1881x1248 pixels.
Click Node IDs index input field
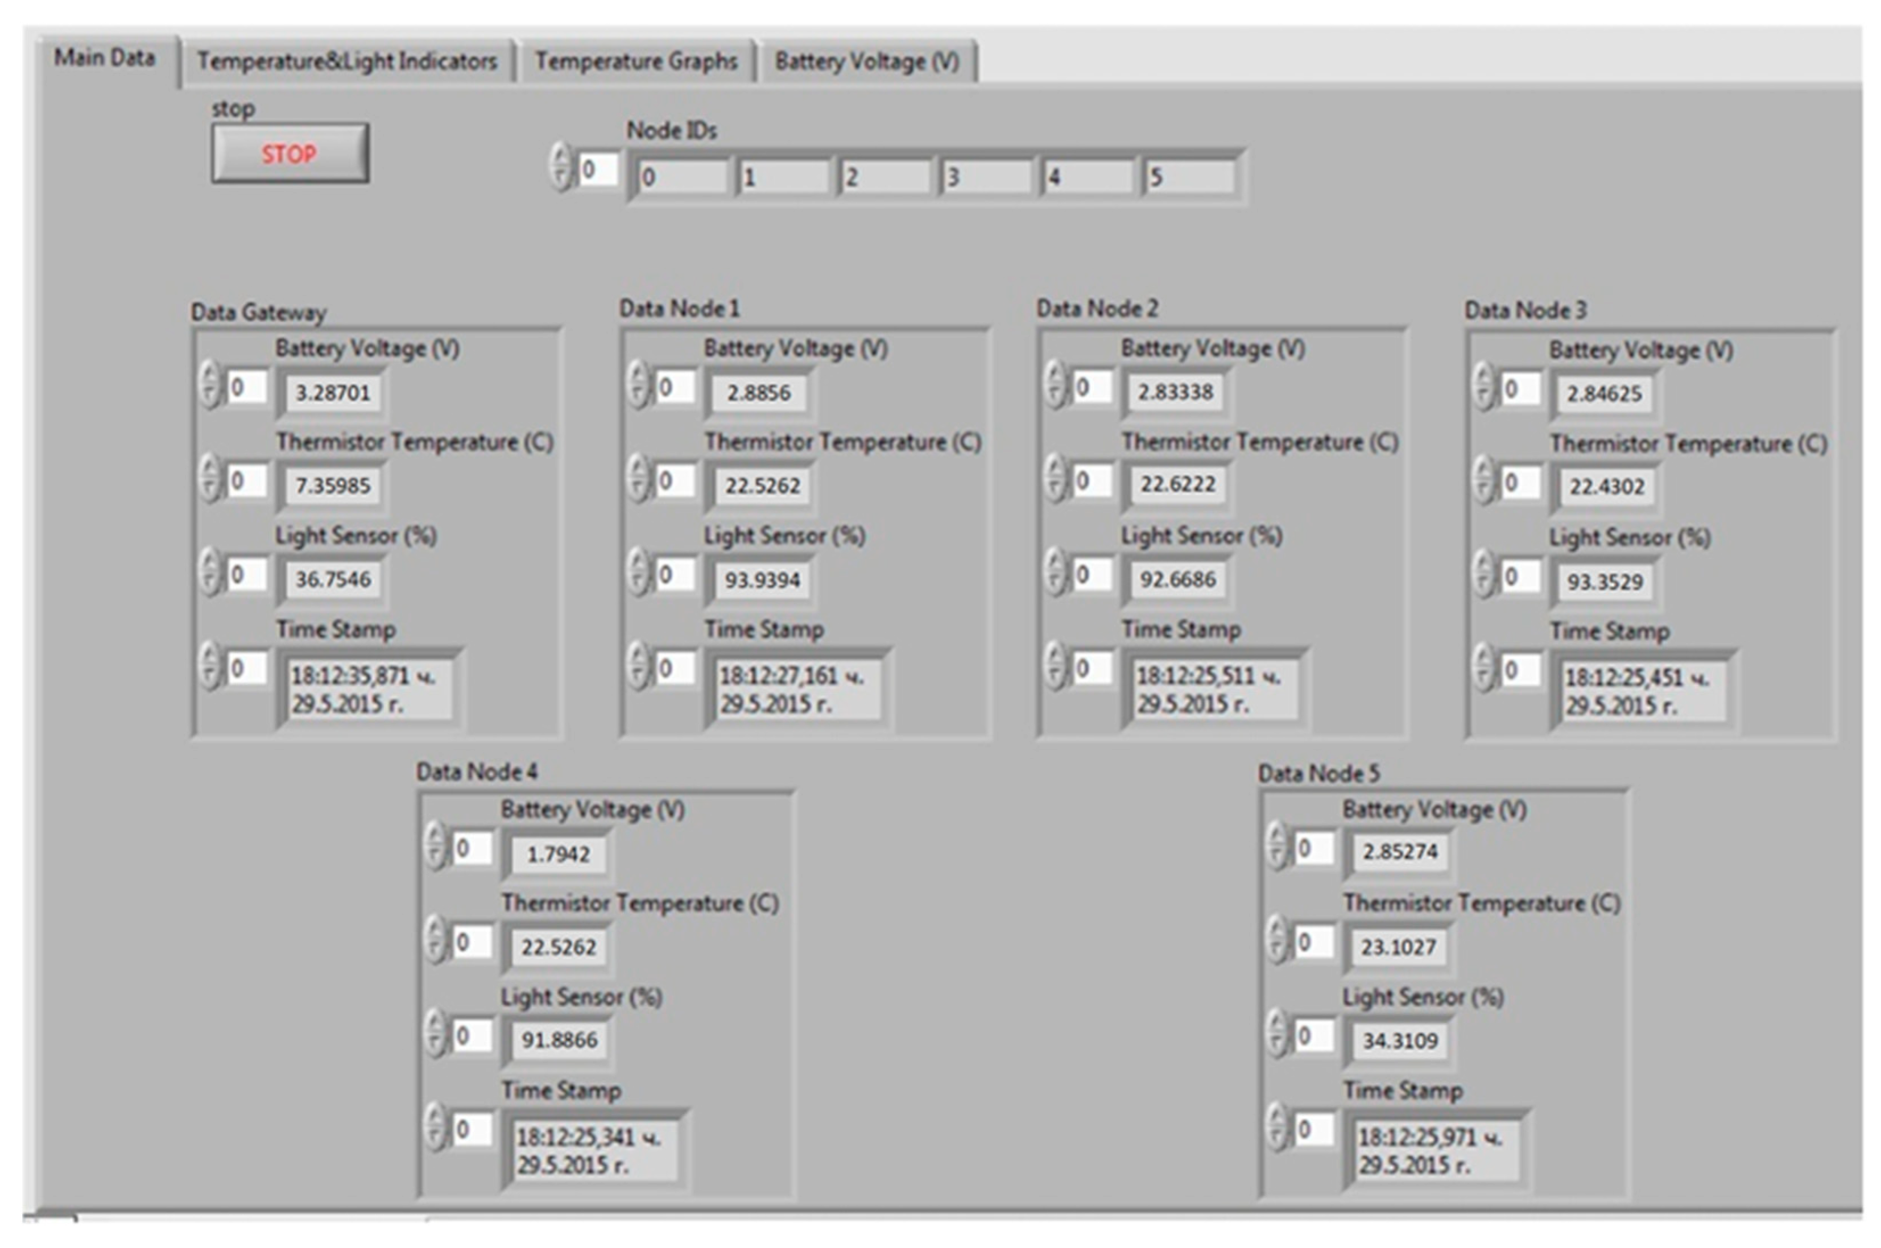point(598,169)
